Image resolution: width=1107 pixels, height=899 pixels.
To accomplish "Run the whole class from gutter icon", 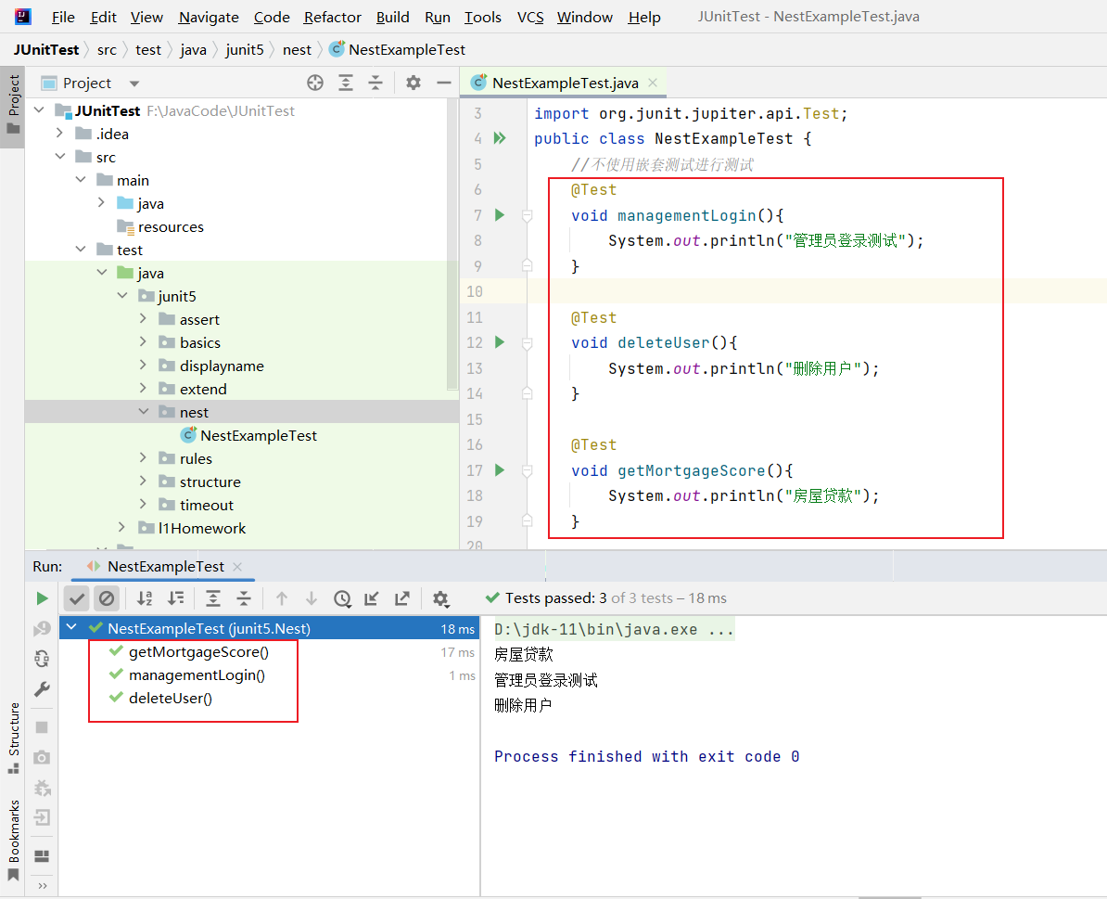I will [500, 138].
